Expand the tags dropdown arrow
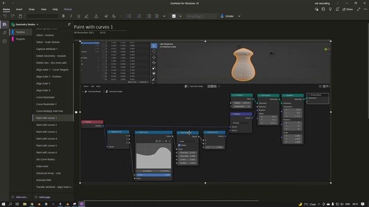The width and height of the screenshot is (369, 207). point(180,16)
